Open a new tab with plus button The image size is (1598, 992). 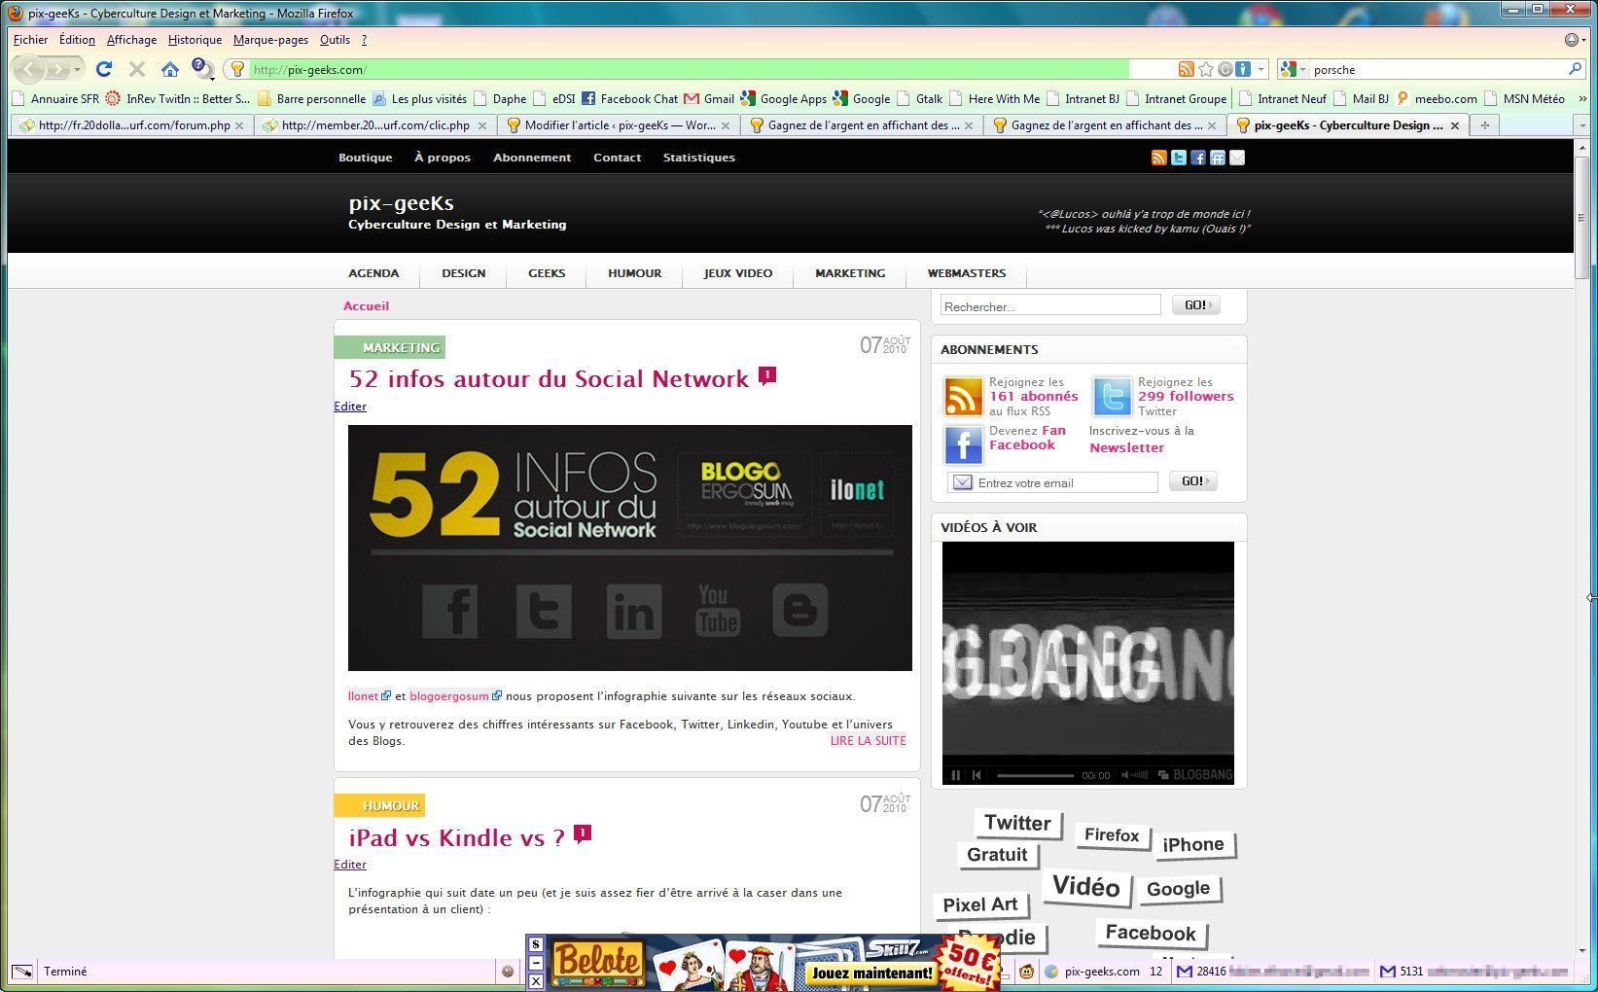(x=1484, y=125)
